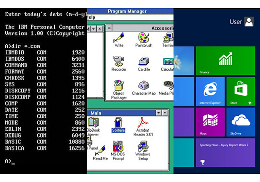Launch Internet Explorer tile

coord(210,91)
